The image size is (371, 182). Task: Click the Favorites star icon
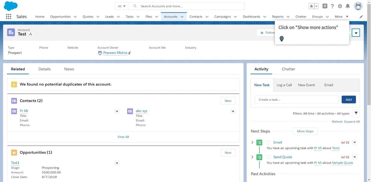click(312, 6)
